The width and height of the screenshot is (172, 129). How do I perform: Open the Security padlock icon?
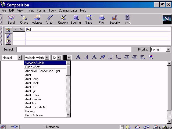pos(114,17)
